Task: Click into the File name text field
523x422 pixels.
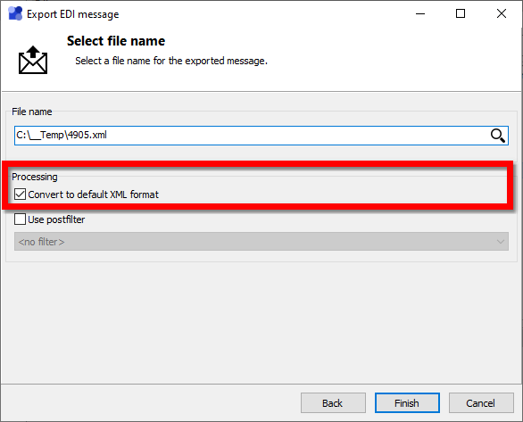Action: (253, 136)
